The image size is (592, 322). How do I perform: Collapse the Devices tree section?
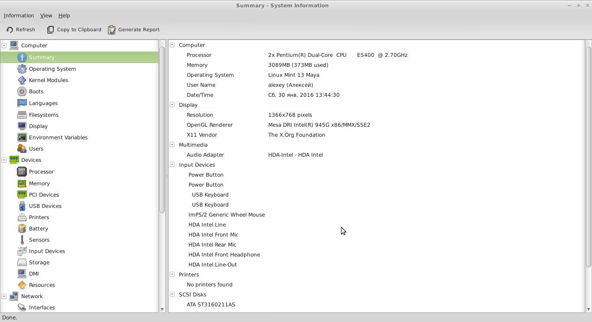4,160
